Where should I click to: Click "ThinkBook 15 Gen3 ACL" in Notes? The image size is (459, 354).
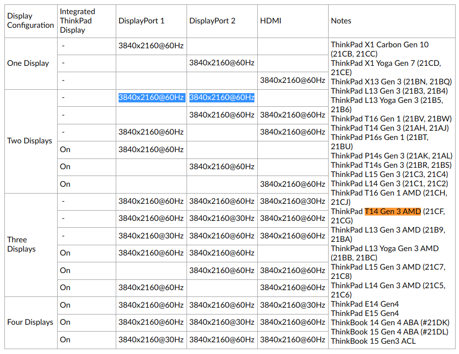point(373,341)
